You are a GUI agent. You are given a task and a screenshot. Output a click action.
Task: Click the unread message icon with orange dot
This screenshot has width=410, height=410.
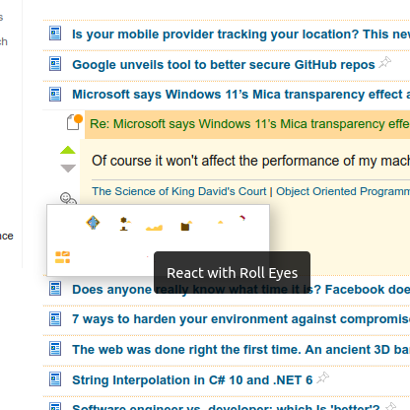point(74,122)
